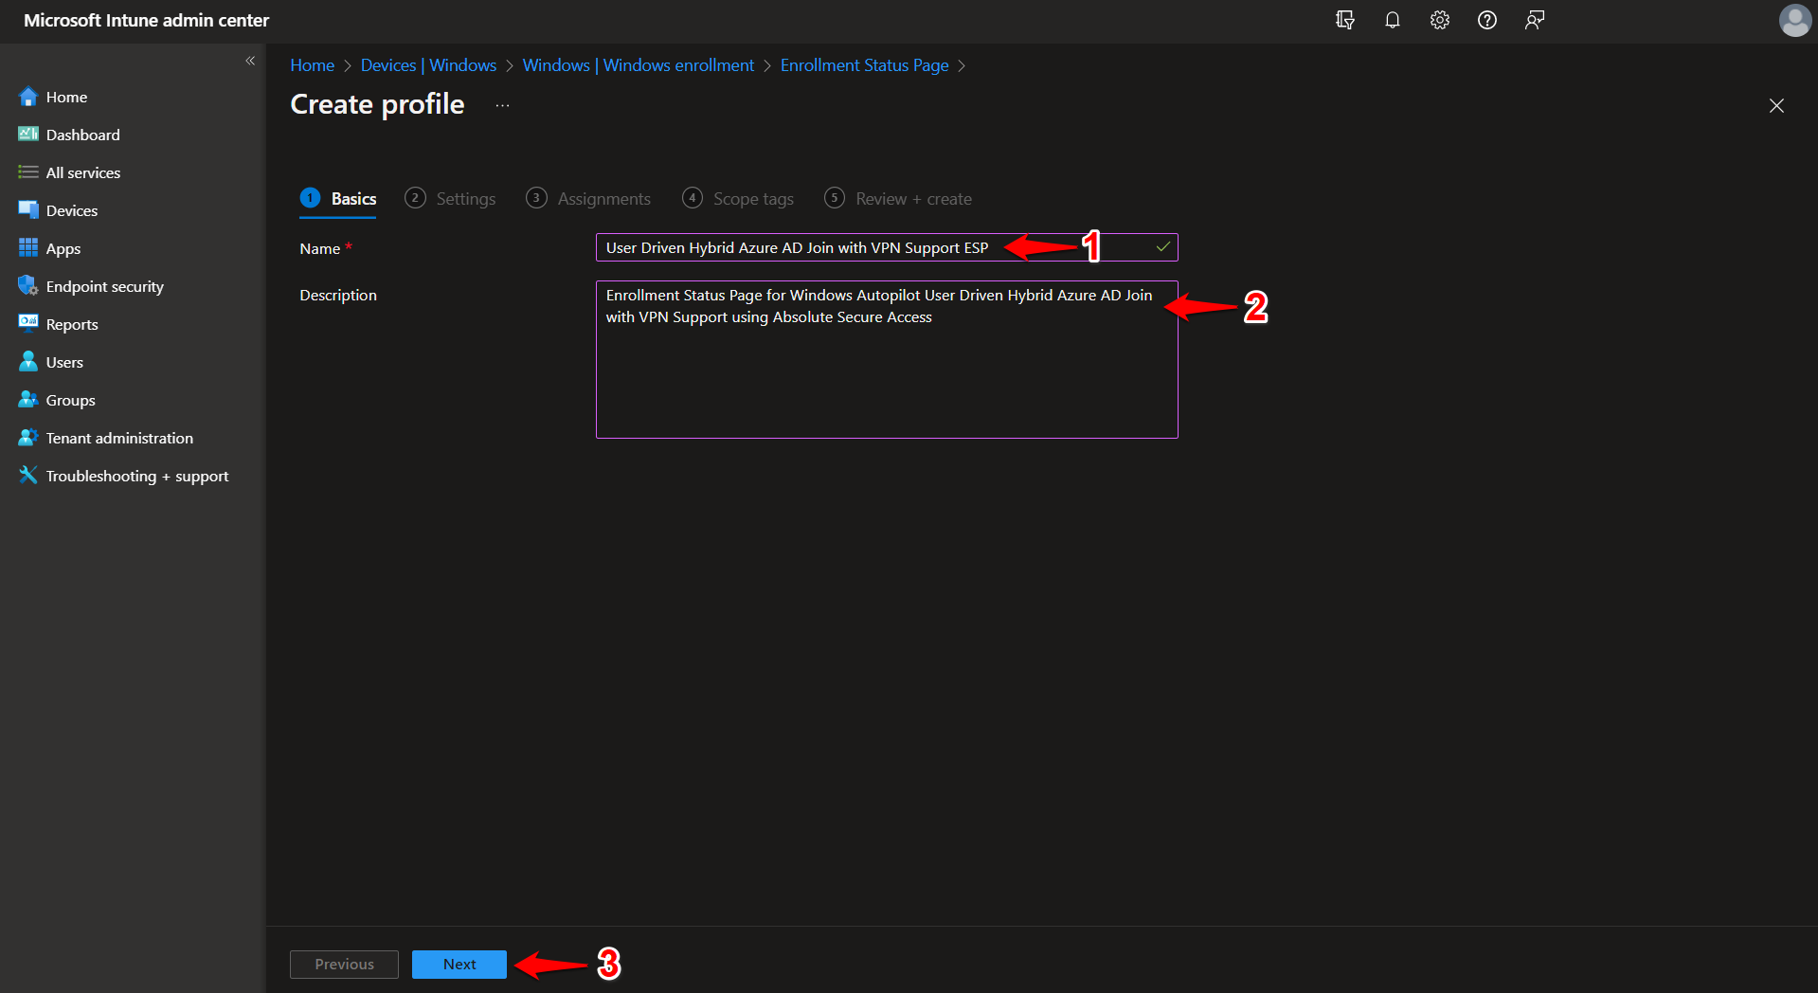1818x993 pixels.
Task: Open the Reports section
Action: pyautogui.click(x=71, y=323)
